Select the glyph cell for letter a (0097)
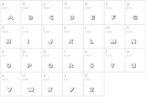This screenshot has height=105, width=146. 10,13
